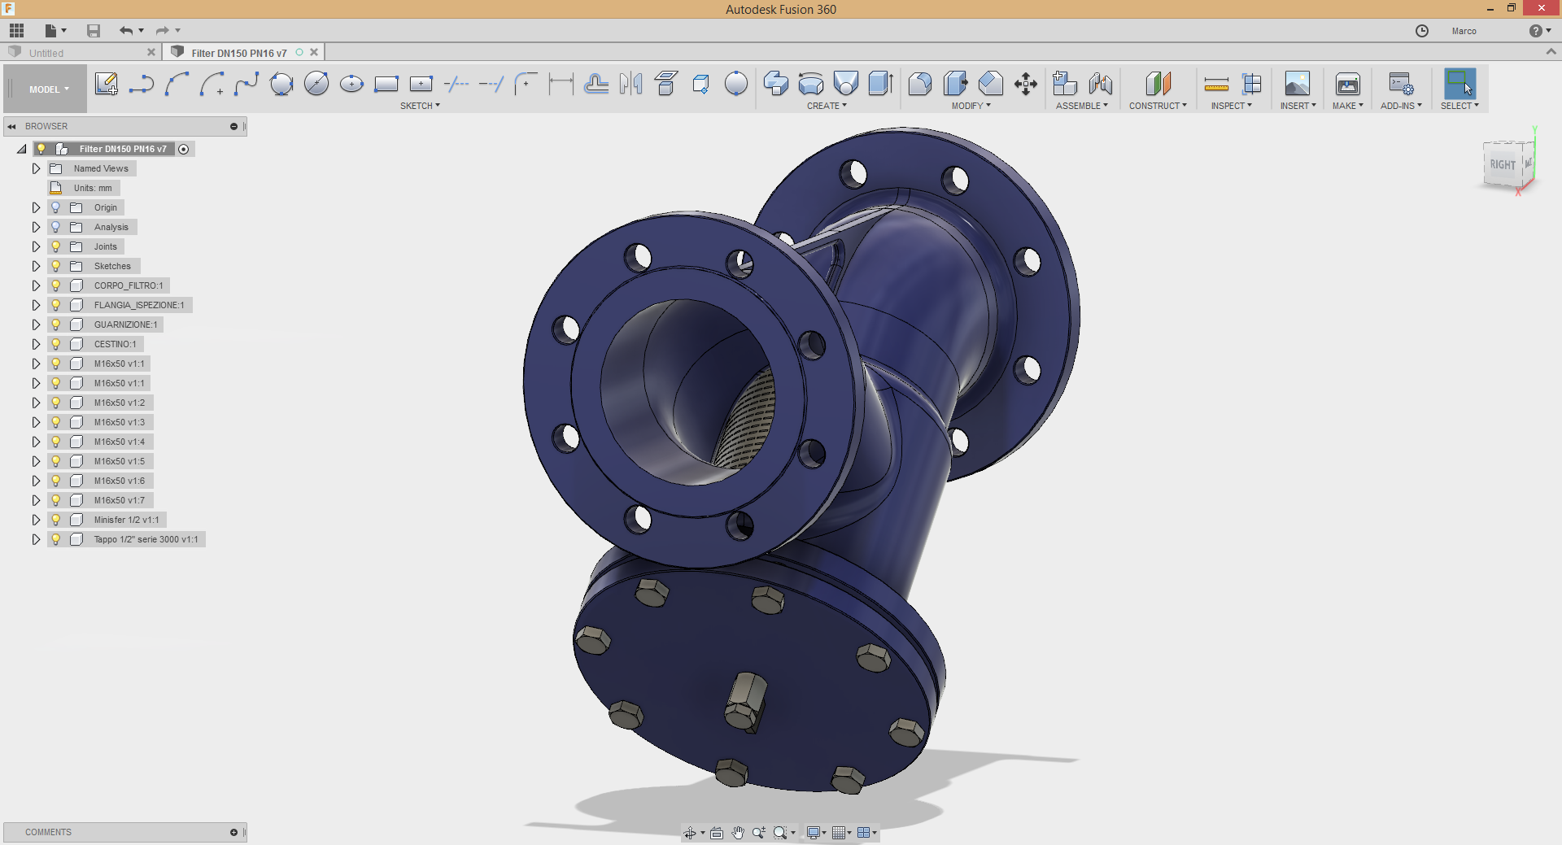The height and width of the screenshot is (845, 1562).
Task: Select the Pan hand tool
Action: coord(738,833)
